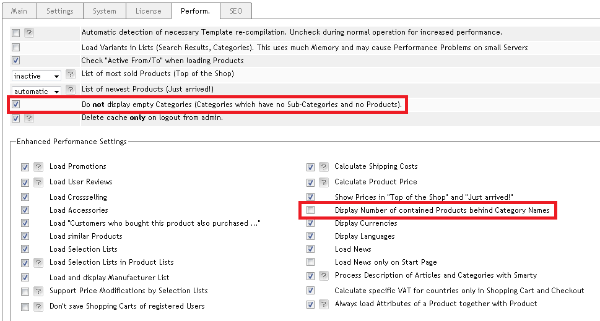Open help icon next to Load Promotions
Image resolution: width=600 pixels, height=321 pixels.
pyautogui.click(x=38, y=167)
